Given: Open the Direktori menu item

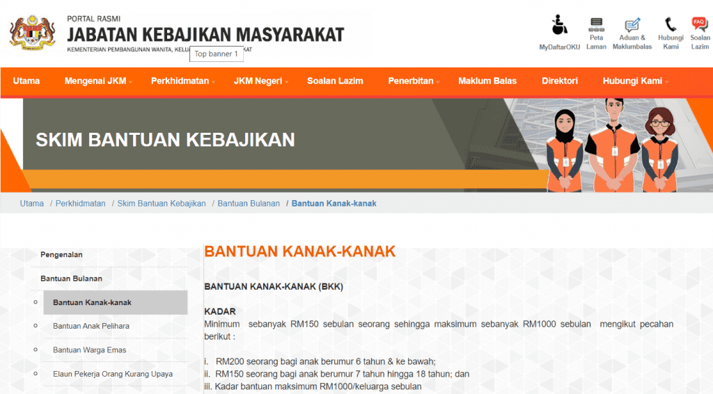Looking at the screenshot, I should point(560,81).
